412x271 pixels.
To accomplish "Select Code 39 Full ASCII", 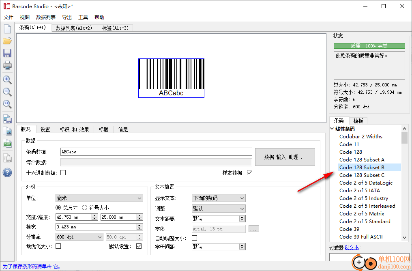I will pos(361,237).
